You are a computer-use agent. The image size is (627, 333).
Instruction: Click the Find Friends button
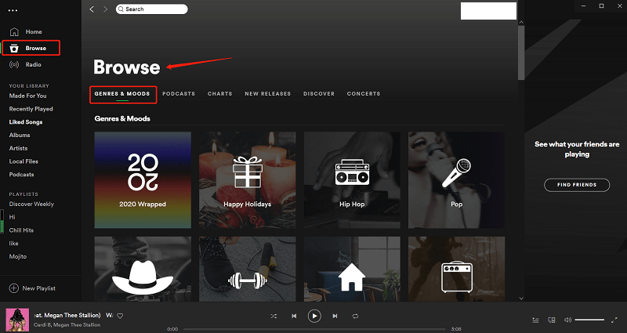577,185
